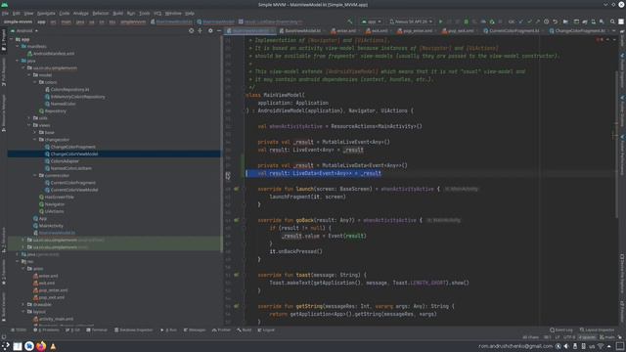The width and height of the screenshot is (626, 352).
Task: Click the gutter icon beside toast function
Action: click(237, 275)
